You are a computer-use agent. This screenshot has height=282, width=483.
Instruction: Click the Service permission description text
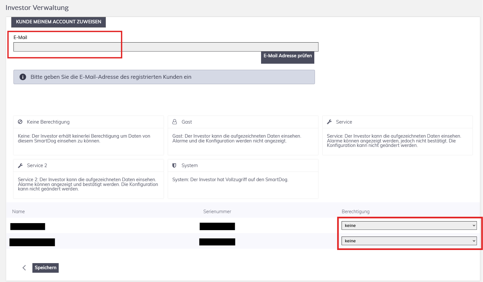(394, 141)
